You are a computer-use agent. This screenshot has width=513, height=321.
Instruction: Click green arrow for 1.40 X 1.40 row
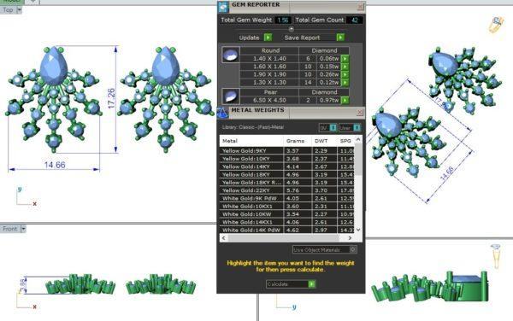[x=345, y=59]
